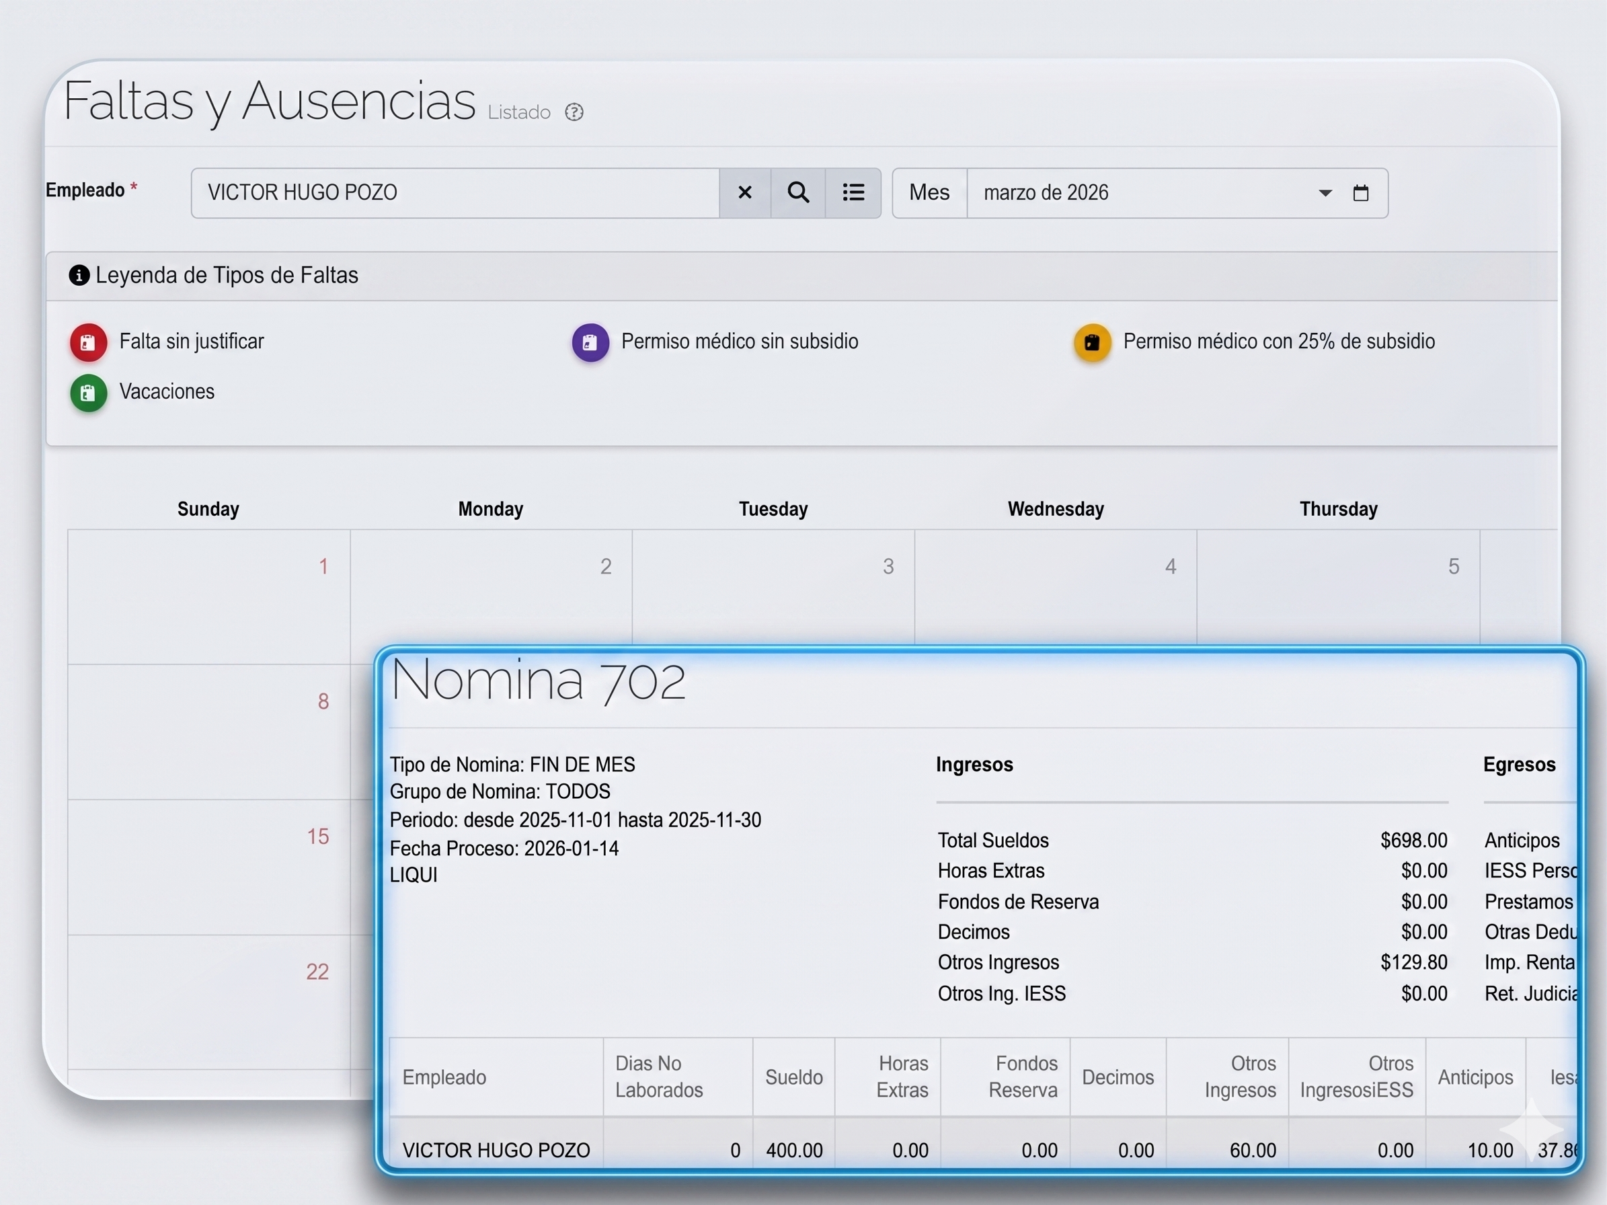The image size is (1607, 1205).
Task: Click the Decimos row in Ingresos list
Action: click(x=1192, y=932)
